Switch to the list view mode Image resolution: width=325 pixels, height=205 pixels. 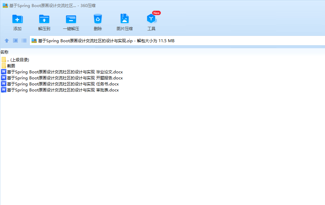pyautogui.click(x=24, y=41)
